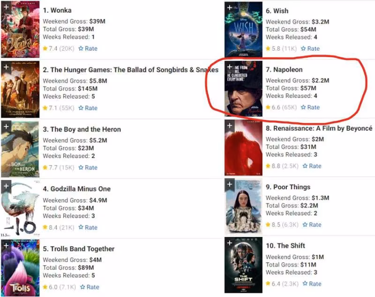Add Renaissance film to watchlist
Screen dimensions: 375x297
click(230, 126)
